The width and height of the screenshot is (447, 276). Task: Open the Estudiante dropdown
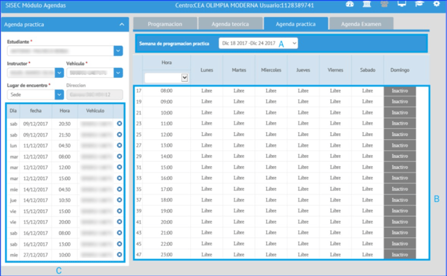coord(118,51)
